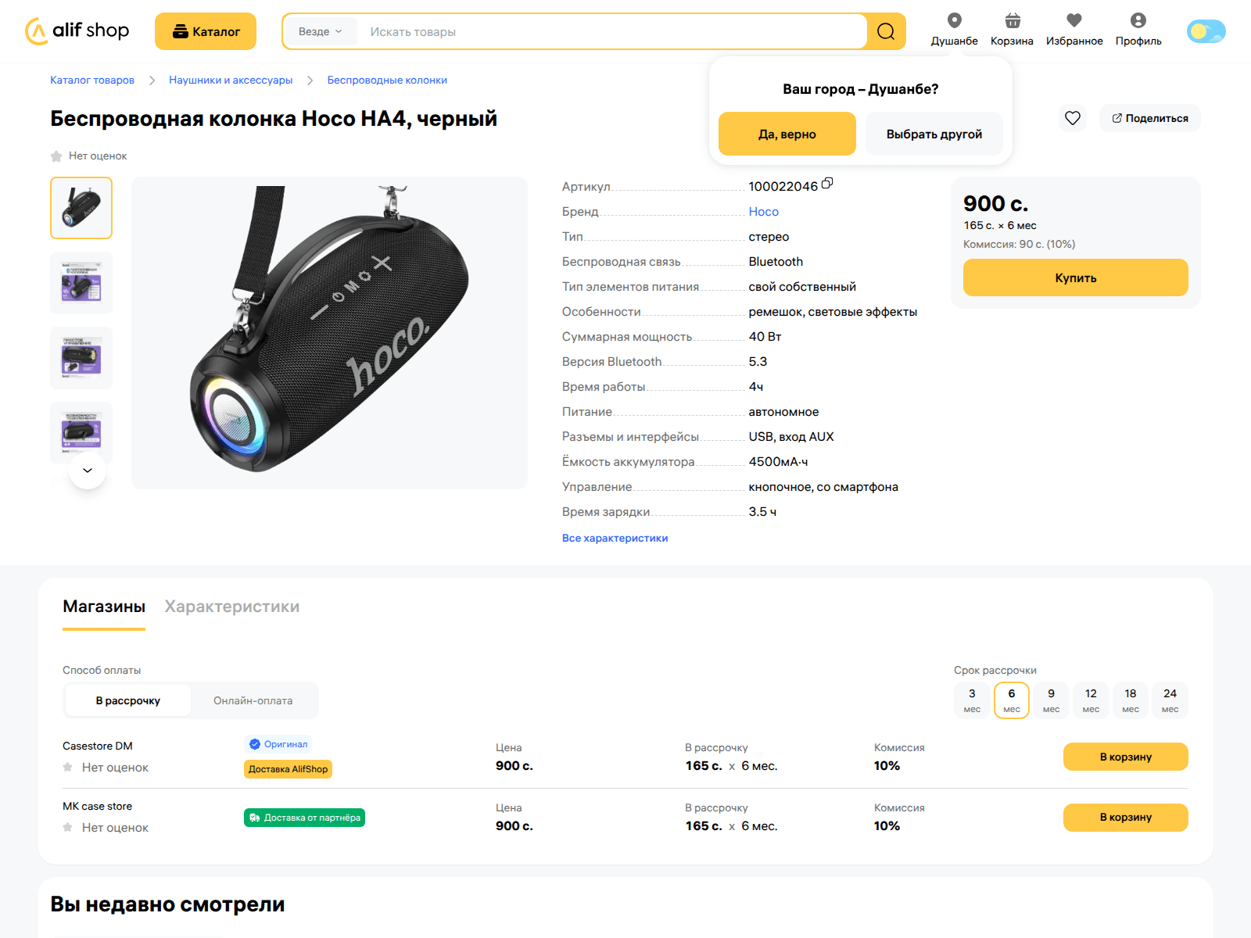The image size is (1251, 938).
Task: Open the Везде search category dropdown
Action: [320, 31]
